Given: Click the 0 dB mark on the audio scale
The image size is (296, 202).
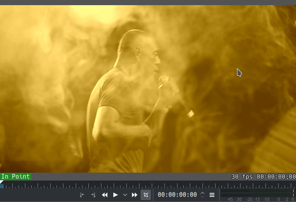Looking at the screenshot, I should [x=292, y=199].
